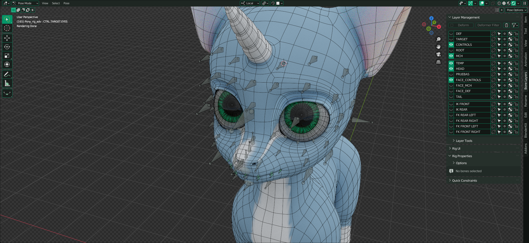Screen dimensions: 529x243
Task: Toggle X-ray view
Action: point(493,3)
